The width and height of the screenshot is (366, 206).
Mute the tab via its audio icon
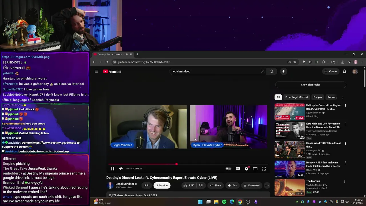[x=126, y=54]
